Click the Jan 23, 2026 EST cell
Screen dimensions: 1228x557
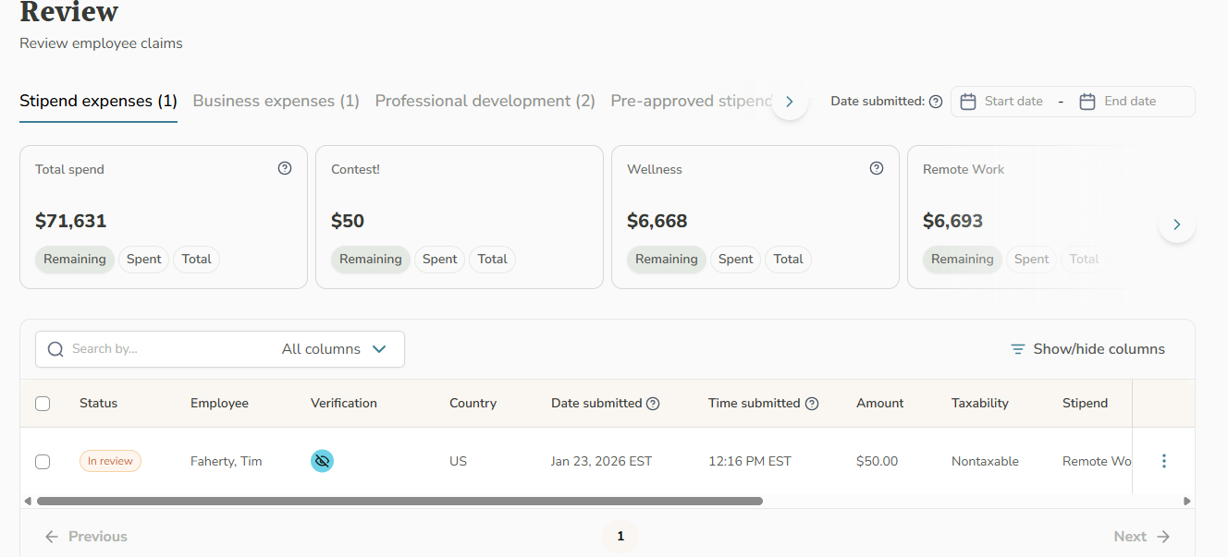pos(602,461)
